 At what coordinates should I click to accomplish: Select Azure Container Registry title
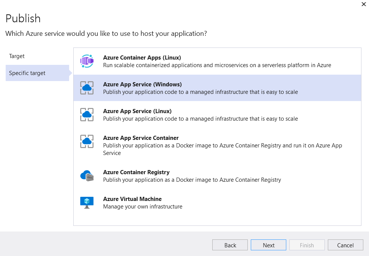click(136, 172)
